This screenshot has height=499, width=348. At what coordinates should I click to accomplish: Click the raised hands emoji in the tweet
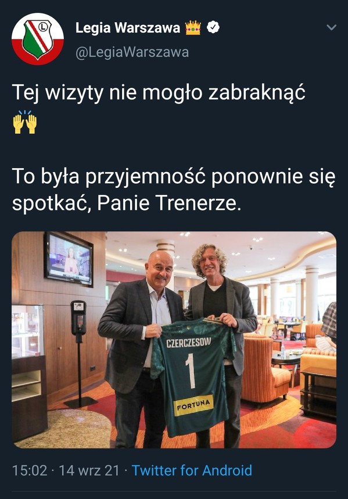point(25,122)
